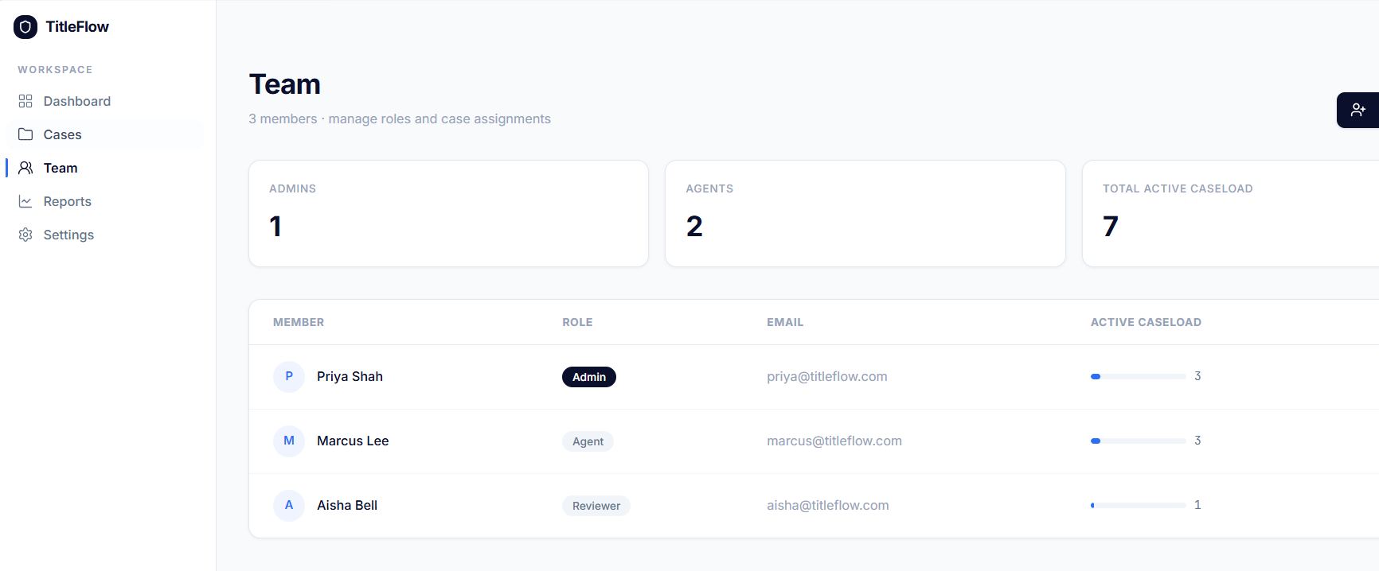Navigate to Settings
The image size is (1379, 571).
point(105,235)
